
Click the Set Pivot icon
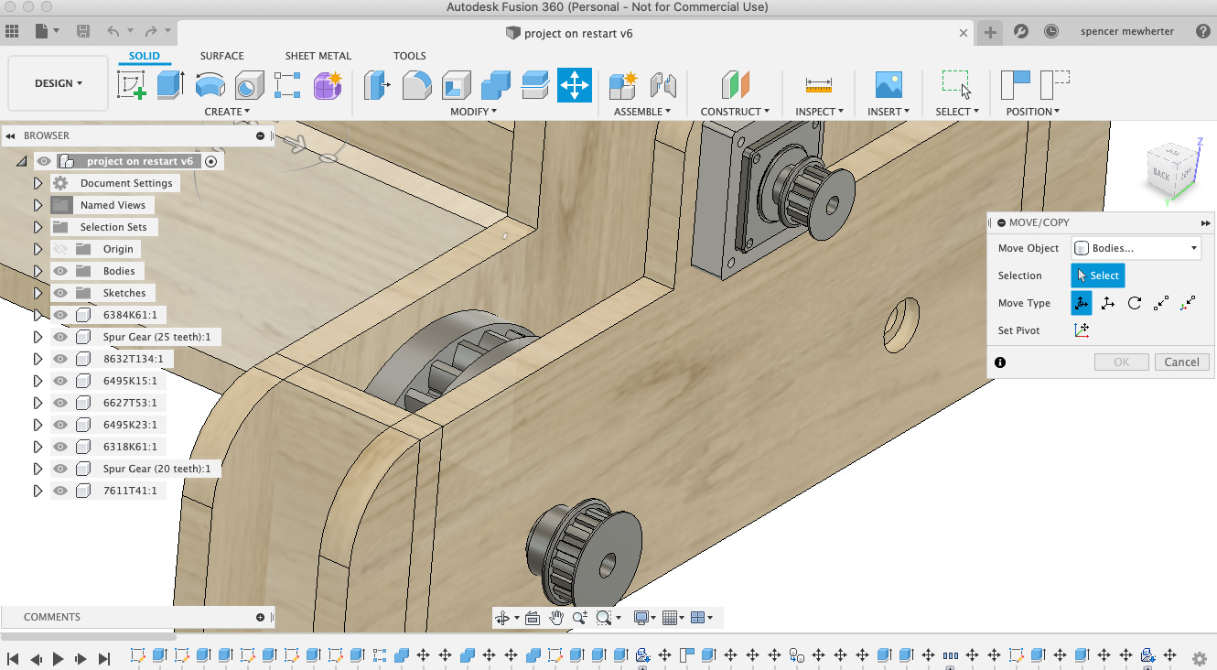click(x=1082, y=330)
